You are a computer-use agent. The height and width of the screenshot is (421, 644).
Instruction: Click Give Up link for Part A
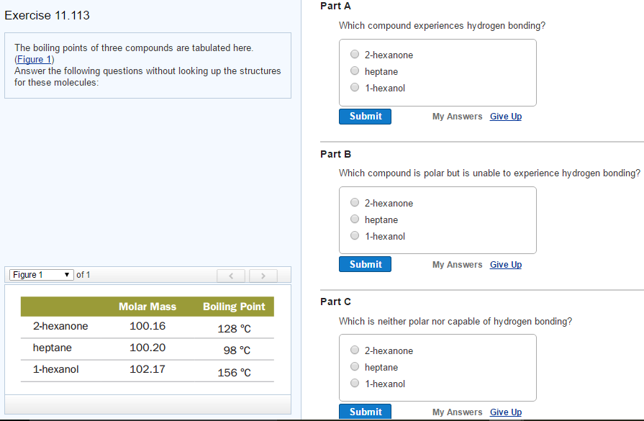(505, 117)
